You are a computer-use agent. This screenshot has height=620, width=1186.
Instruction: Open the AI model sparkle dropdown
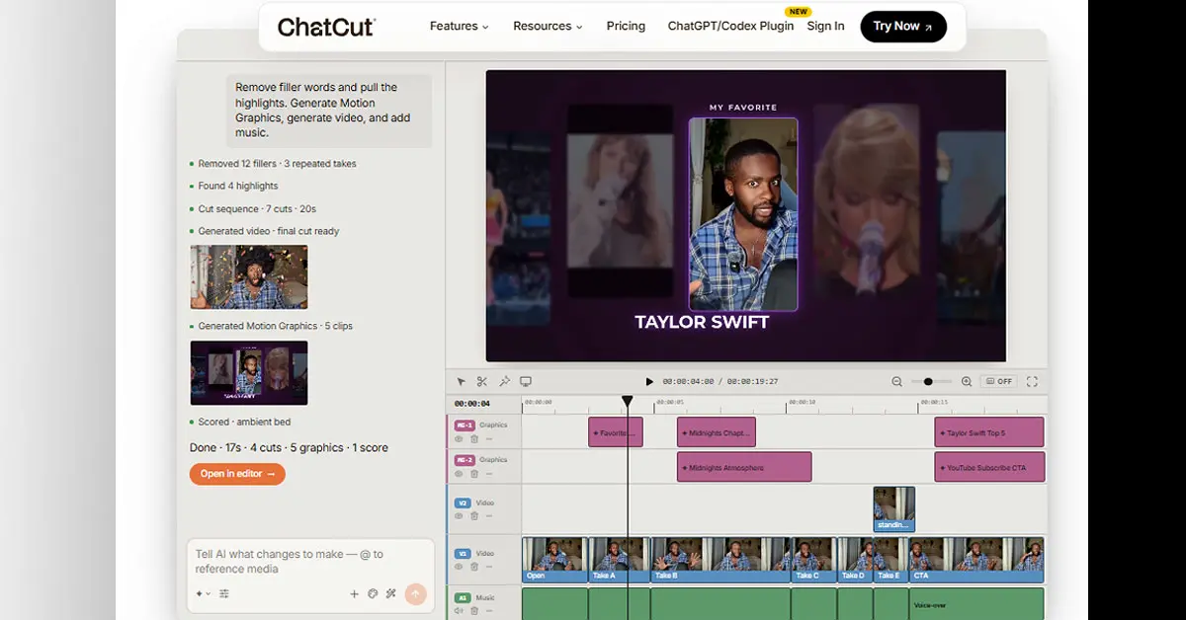click(x=203, y=593)
